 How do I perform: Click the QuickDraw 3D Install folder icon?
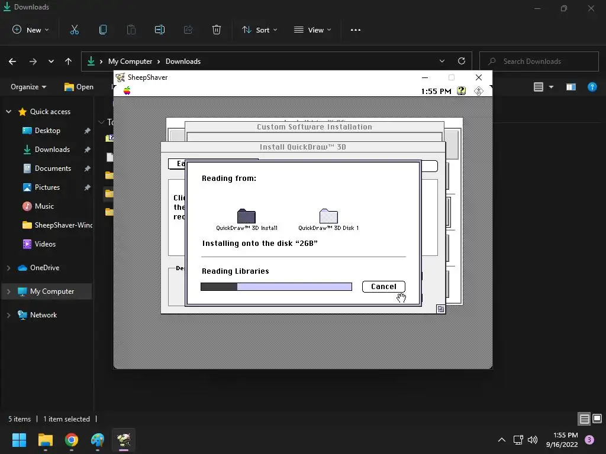point(246,216)
